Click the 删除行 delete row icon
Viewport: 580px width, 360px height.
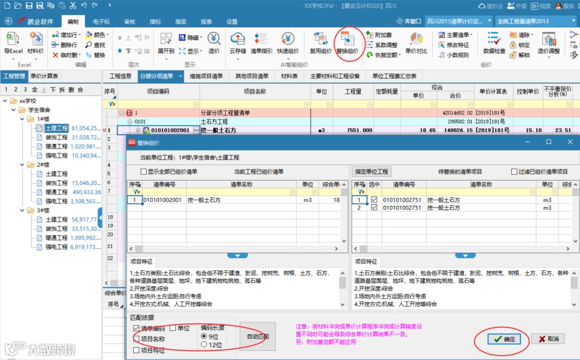click(55, 45)
